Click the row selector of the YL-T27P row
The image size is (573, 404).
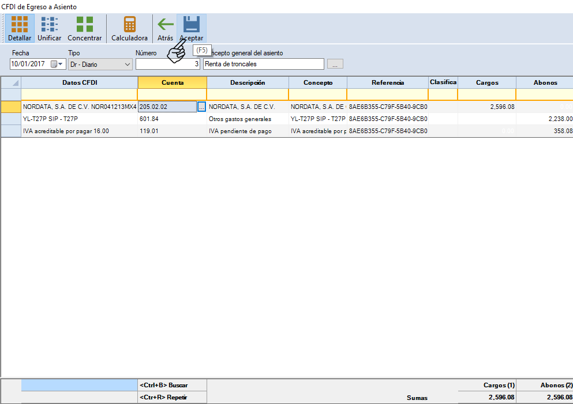pyautogui.click(x=11, y=119)
